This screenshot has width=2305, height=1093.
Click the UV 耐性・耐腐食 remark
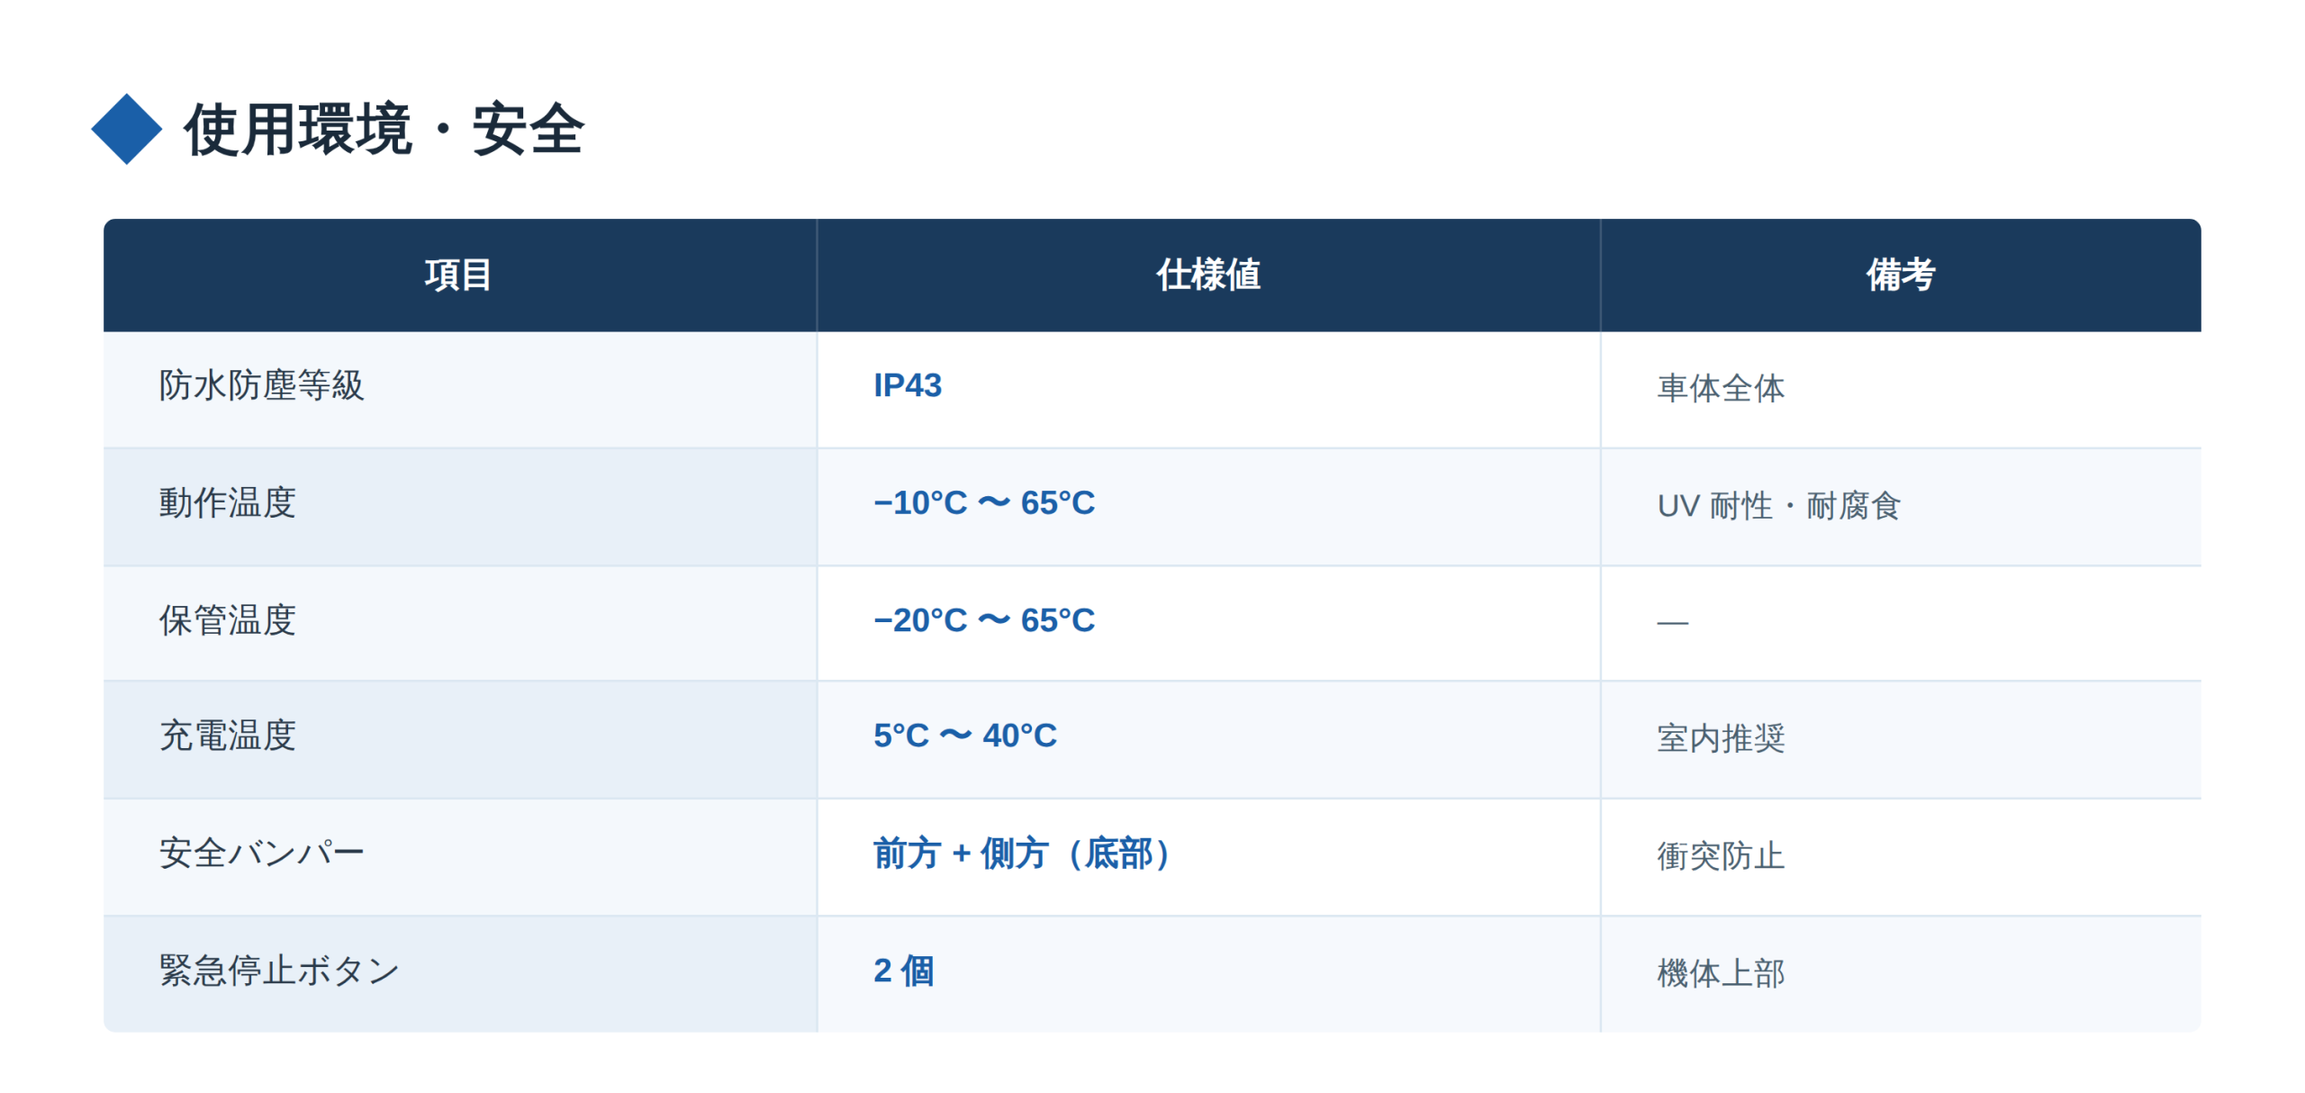pos(1778,505)
